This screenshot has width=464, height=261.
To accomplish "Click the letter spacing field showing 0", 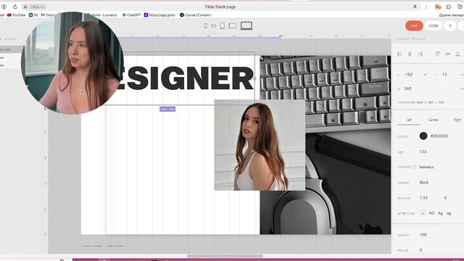I will (x=445, y=198).
